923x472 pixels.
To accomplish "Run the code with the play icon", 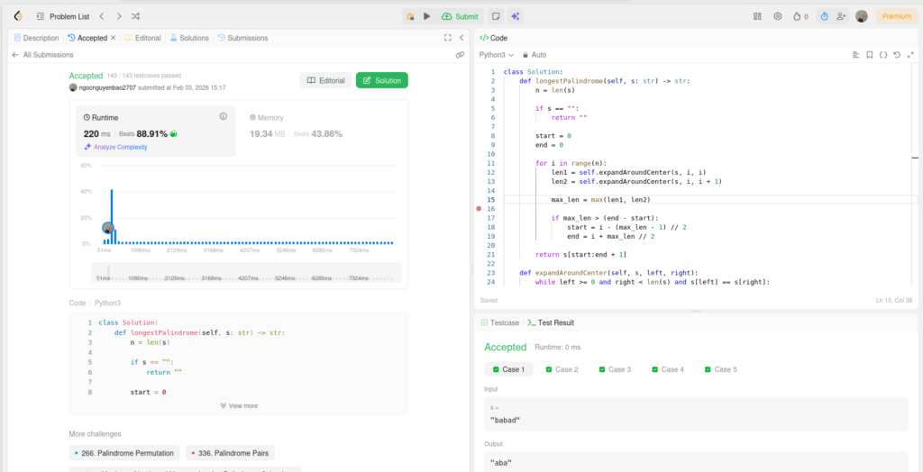I will (427, 16).
